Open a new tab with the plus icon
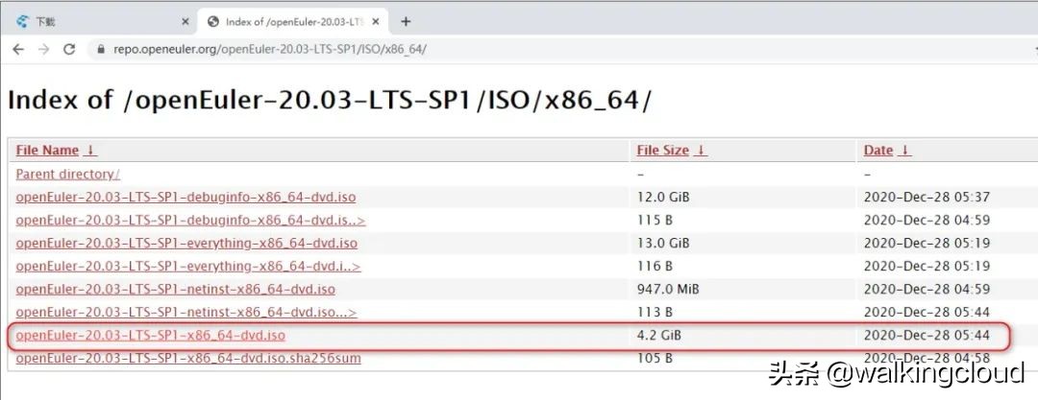Viewport: 1038px width, 400px height. (x=406, y=21)
